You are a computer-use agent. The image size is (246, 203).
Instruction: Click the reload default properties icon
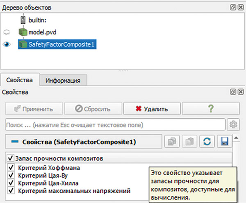(x=207, y=142)
